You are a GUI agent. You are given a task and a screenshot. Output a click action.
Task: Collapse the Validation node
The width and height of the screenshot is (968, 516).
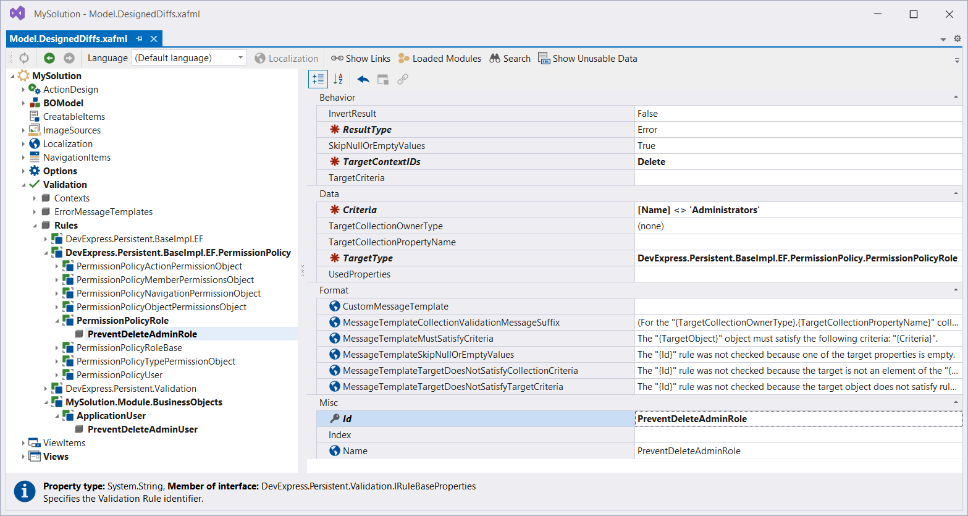point(23,185)
